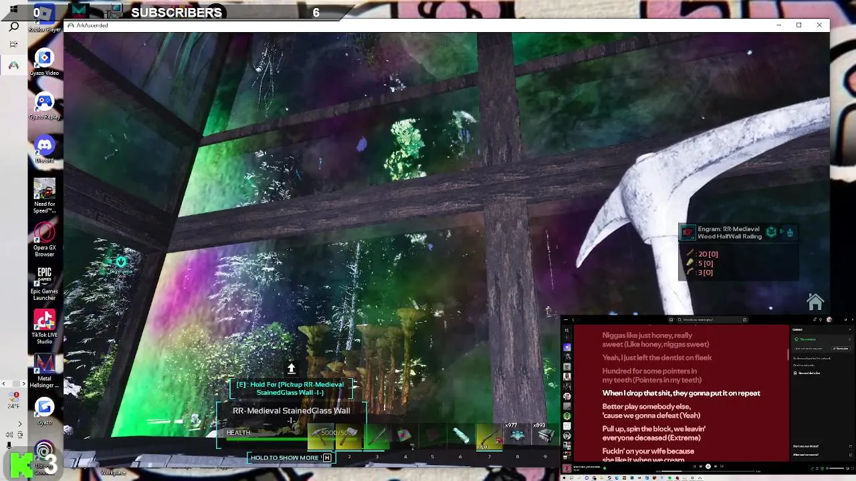Select the pickaxe in hotbar slot 1

[321, 436]
